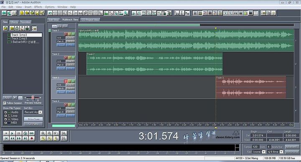This screenshot has width=301, height=162.
Task: Expand the 4/4 time signature dropdown
Action: pos(281,152)
